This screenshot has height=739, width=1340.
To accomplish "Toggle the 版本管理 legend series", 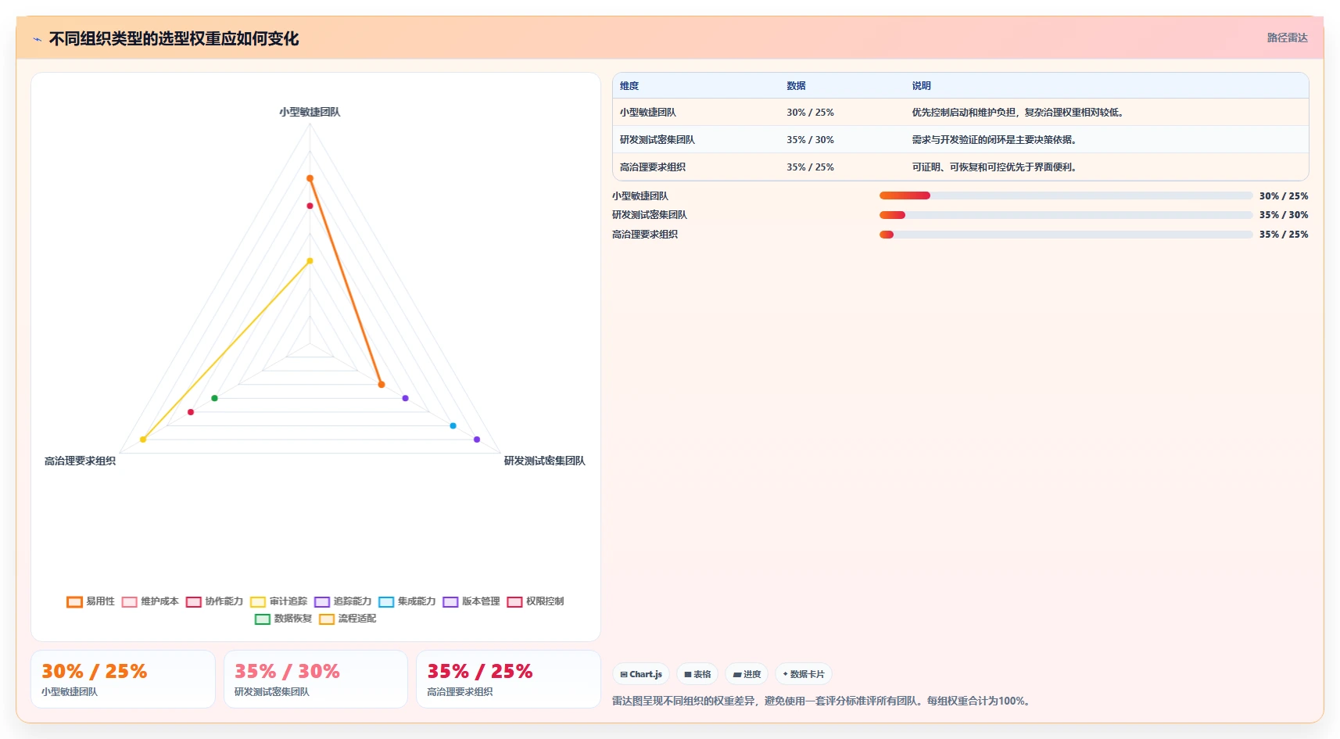I will coord(471,601).
